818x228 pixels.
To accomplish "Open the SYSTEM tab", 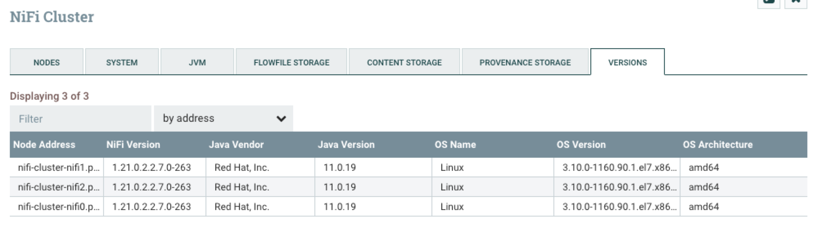I will coord(121,63).
